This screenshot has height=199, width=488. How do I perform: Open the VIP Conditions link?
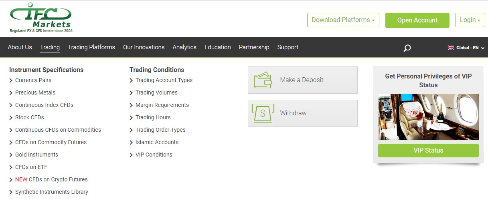pos(154,155)
